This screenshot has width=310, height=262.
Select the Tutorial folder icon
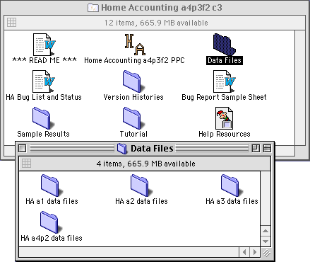(133, 118)
